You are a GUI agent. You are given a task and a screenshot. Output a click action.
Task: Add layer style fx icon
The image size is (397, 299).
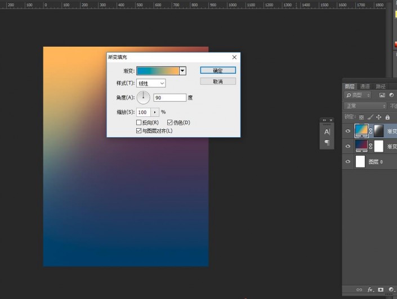pyautogui.click(x=371, y=289)
